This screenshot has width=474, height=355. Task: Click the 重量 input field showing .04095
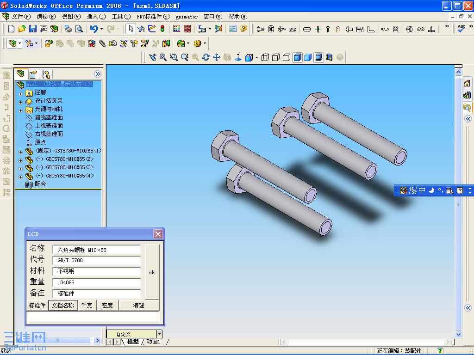97,282
